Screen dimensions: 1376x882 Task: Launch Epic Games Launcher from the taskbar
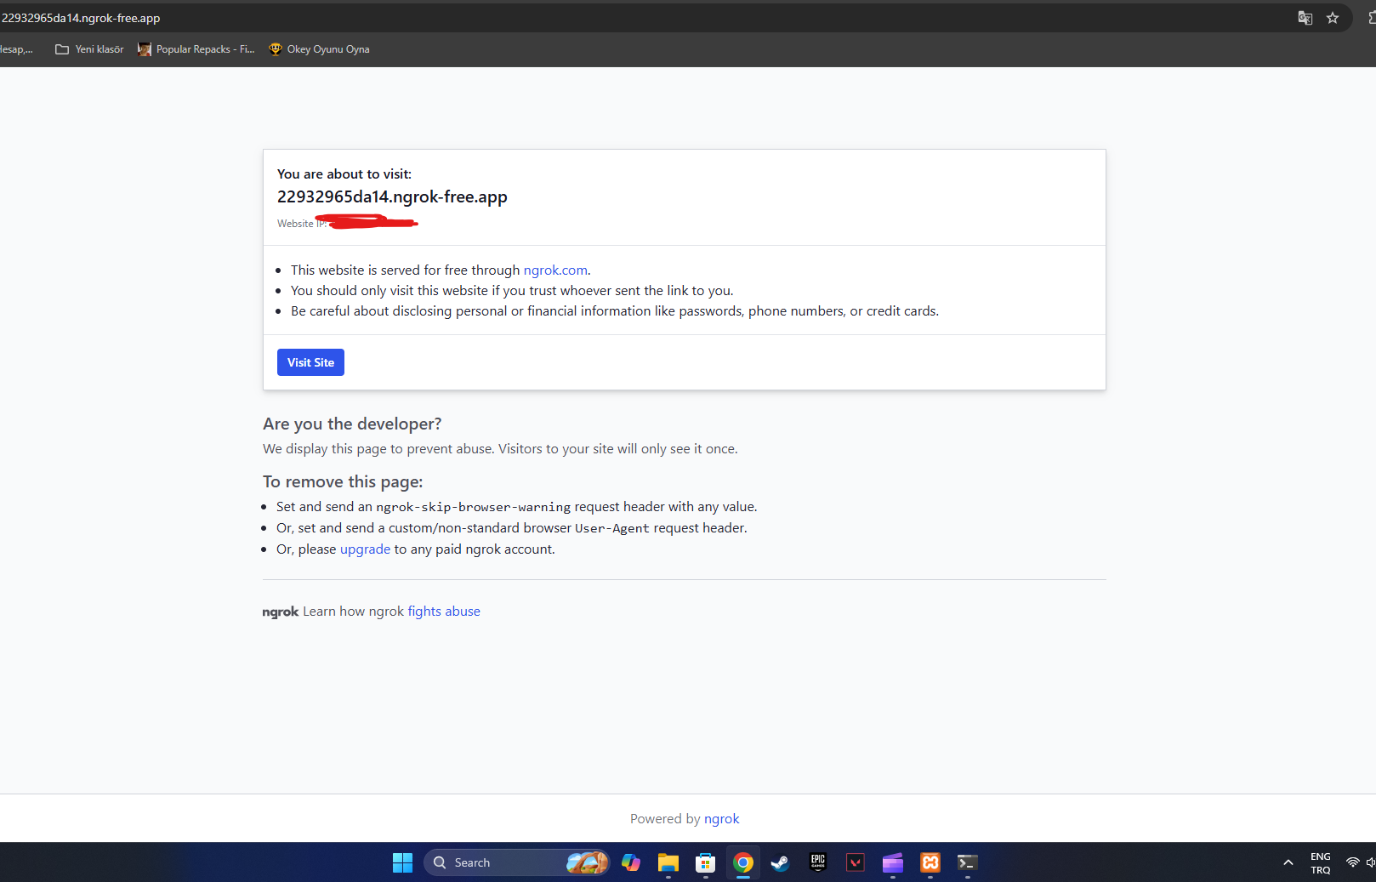817,862
